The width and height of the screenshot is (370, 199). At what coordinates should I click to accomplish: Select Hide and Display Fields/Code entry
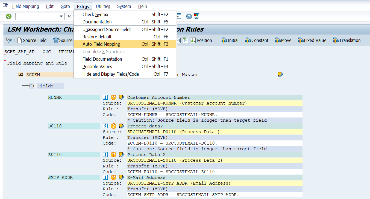125,74
